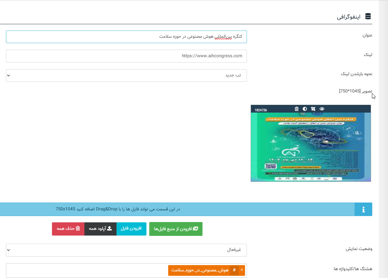Image resolution: width=388 pixels, height=278 pixels.
Task: Focus the عنوان title input field
Action: click(x=126, y=36)
